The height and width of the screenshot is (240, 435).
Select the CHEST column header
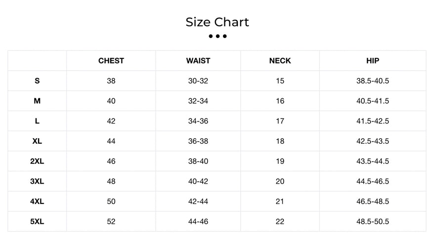[x=111, y=61]
